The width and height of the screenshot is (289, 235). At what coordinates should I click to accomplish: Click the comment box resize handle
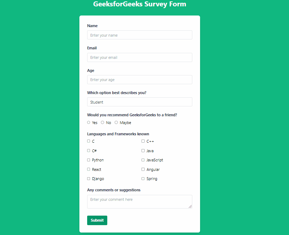(x=191, y=207)
